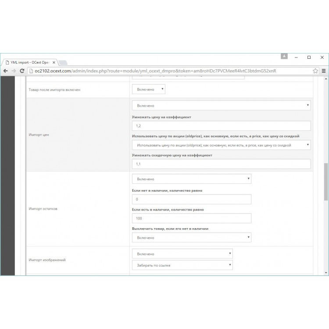Open a new tab button

(x=63, y=62)
